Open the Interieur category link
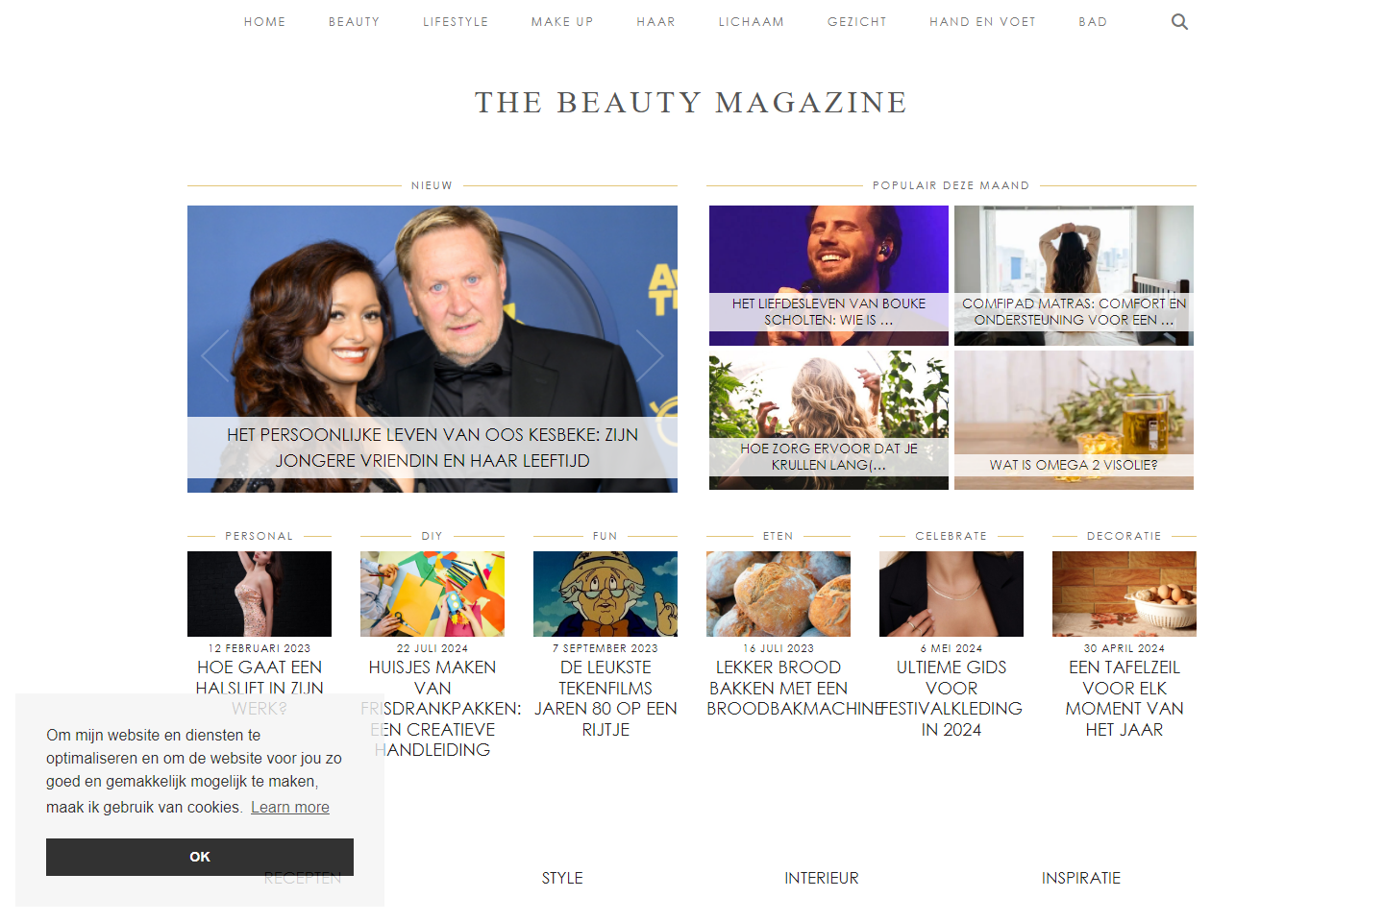The width and height of the screenshot is (1384, 922). tap(822, 878)
